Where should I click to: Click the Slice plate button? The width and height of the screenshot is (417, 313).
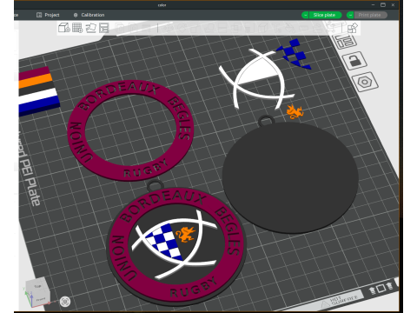click(325, 15)
